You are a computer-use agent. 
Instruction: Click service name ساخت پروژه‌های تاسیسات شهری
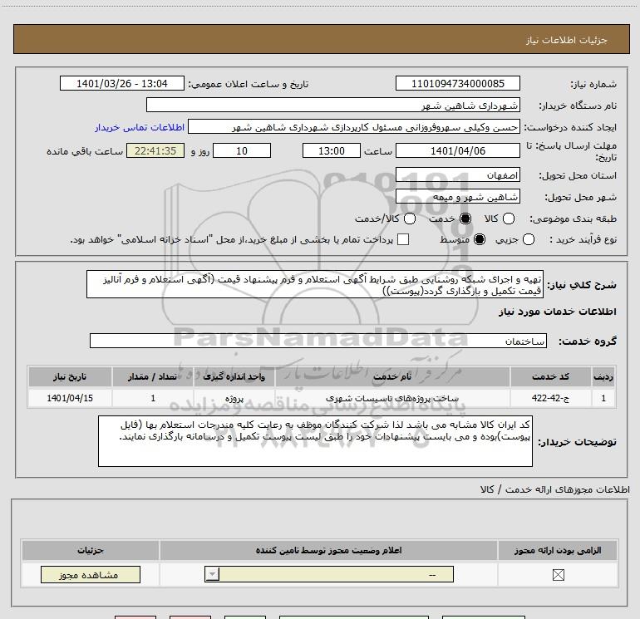(392, 398)
